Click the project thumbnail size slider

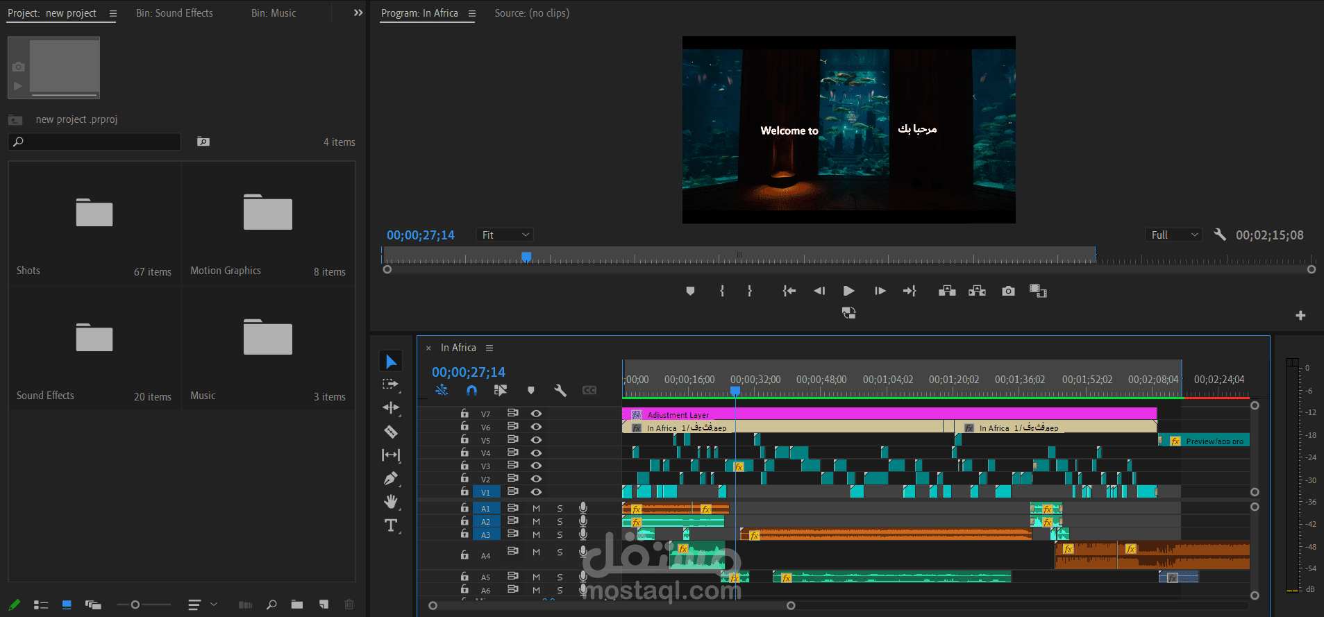tap(135, 605)
